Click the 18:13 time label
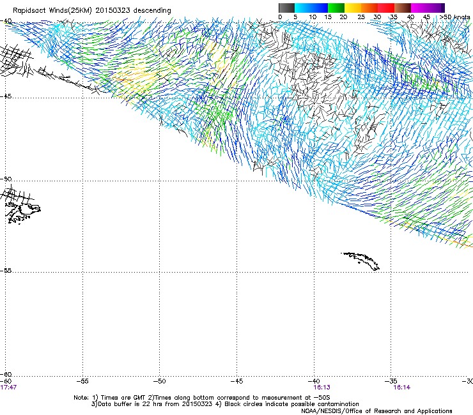473x415 pixels. pyautogui.click(x=322, y=388)
